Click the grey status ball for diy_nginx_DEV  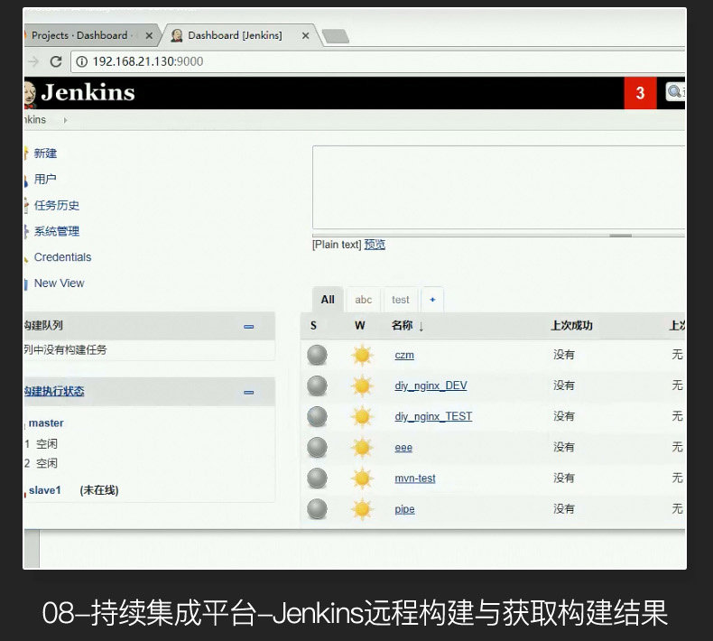coord(317,386)
